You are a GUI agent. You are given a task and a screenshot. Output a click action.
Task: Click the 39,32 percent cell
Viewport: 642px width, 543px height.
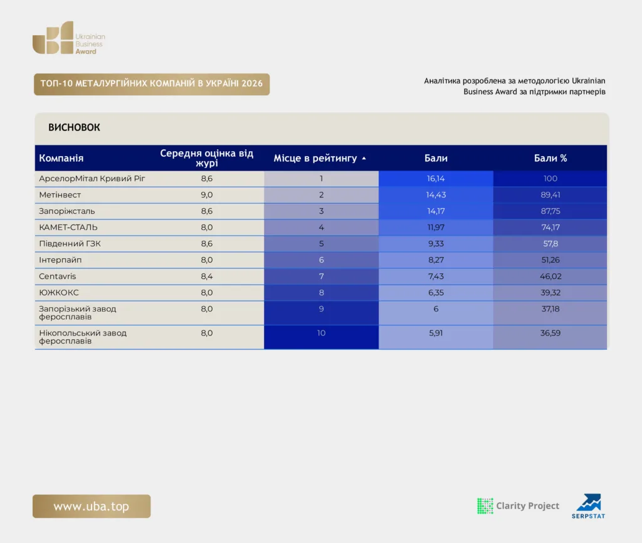point(550,293)
